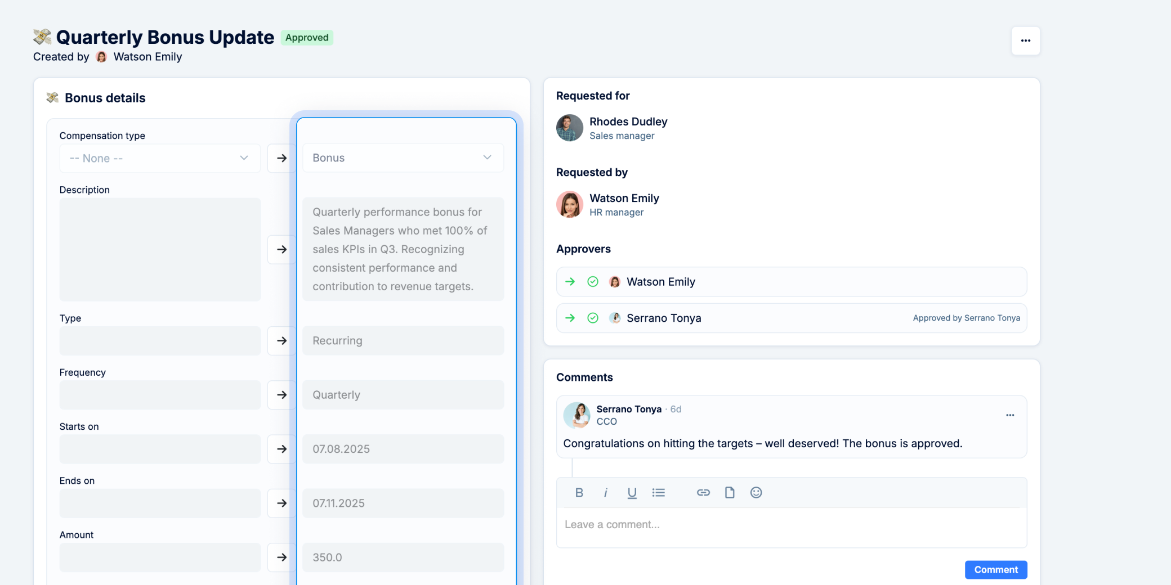Toggle underline formatting in comment editor
Image resolution: width=1171 pixels, height=585 pixels.
click(x=632, y=493)
